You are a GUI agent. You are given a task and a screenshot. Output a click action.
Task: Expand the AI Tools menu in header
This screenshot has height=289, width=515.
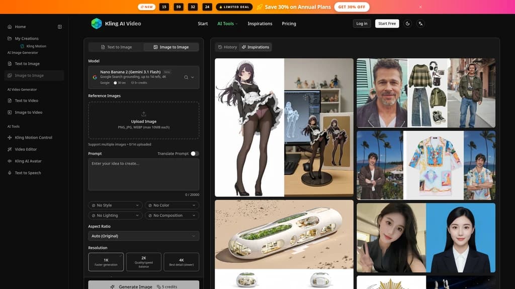click(x=227, y=24)
